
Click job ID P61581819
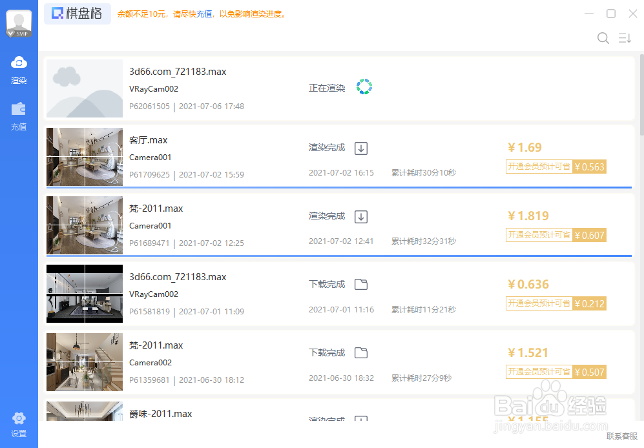click(x=149, y=312)
